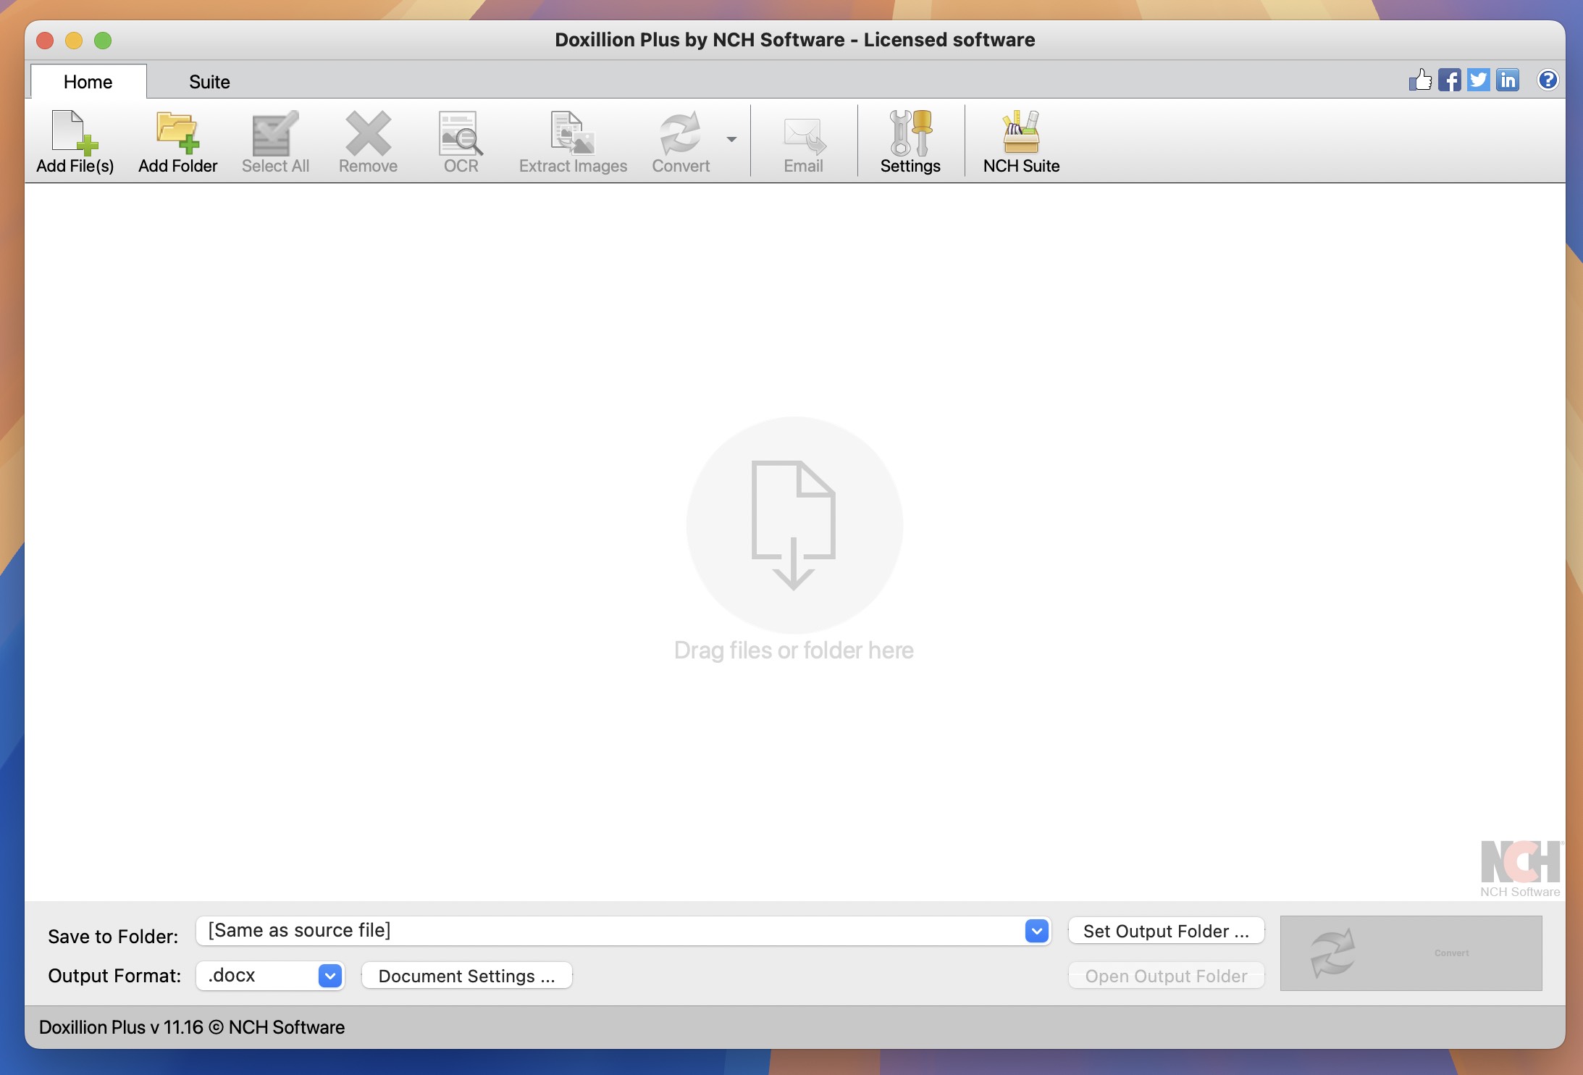Viewport: 1583px width, 1075px height.
Task: Share on Facebook icon
Action: (1449, 80)
